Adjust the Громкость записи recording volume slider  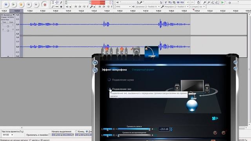coord(134,129)
